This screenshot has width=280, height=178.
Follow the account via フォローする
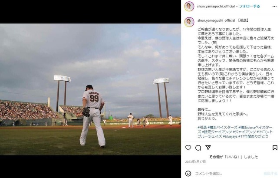250,6
